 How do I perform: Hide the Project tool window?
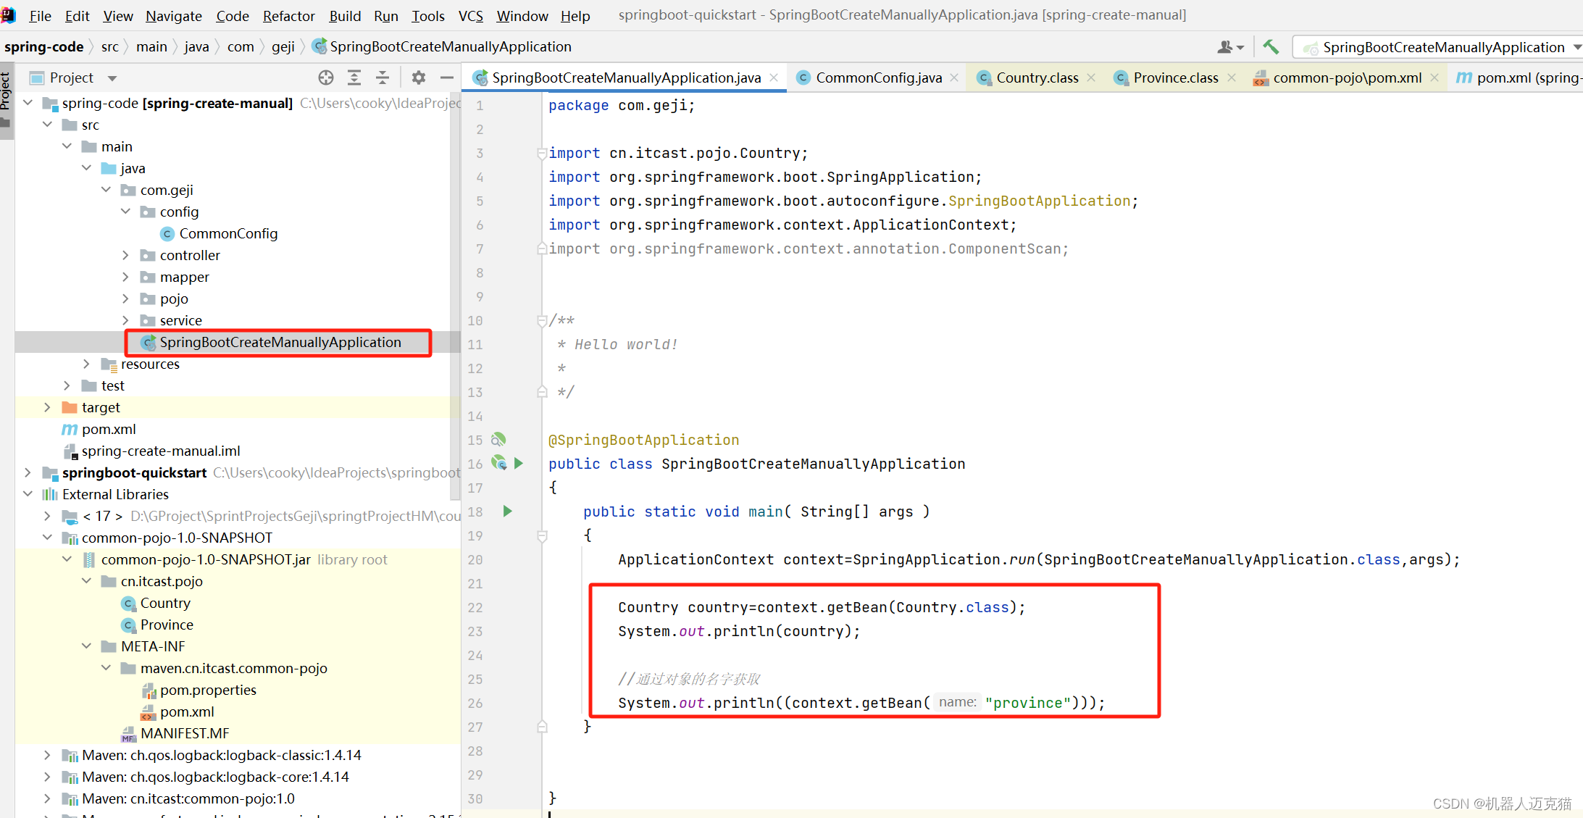point(447,78)
